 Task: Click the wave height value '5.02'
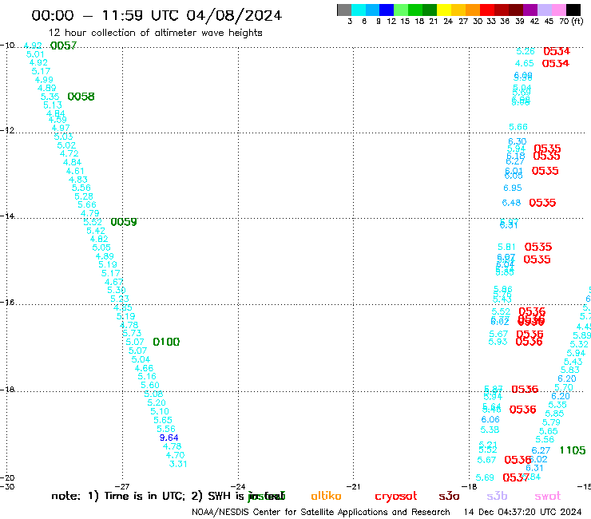pyautogui.click(x=66, y=145)
